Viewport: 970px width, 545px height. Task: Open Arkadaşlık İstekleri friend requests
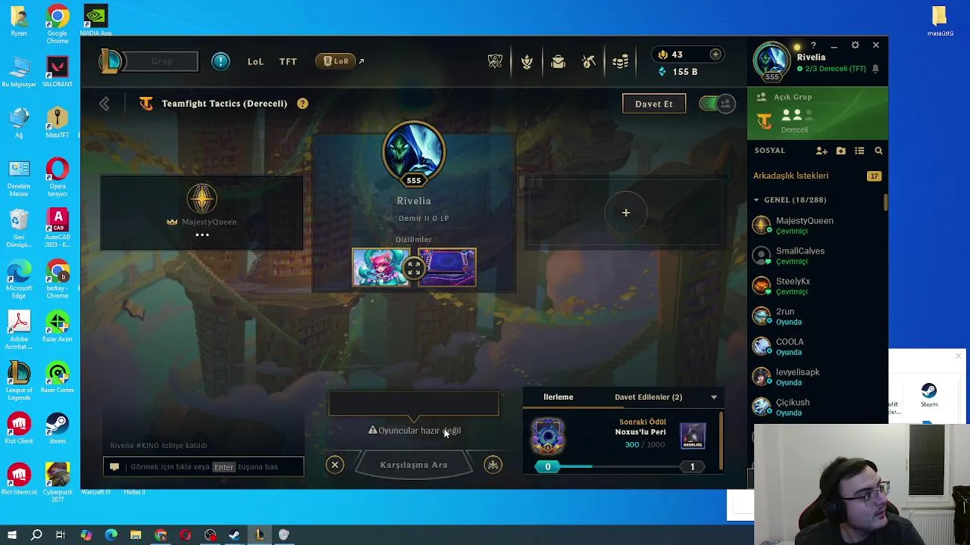(817, 176)
